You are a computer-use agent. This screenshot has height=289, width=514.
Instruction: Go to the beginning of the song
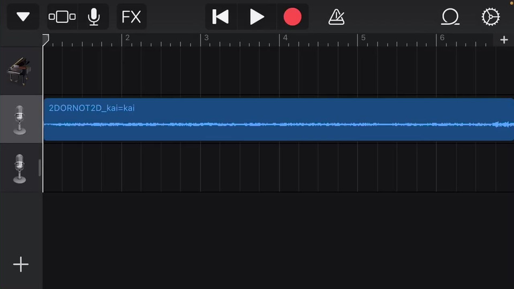coord(221,17)
